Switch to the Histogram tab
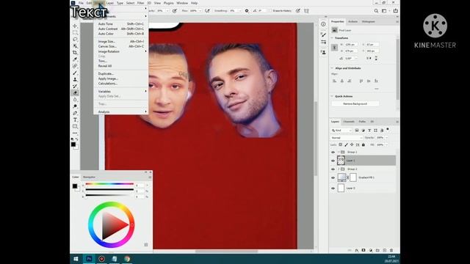 pos(368,21)
